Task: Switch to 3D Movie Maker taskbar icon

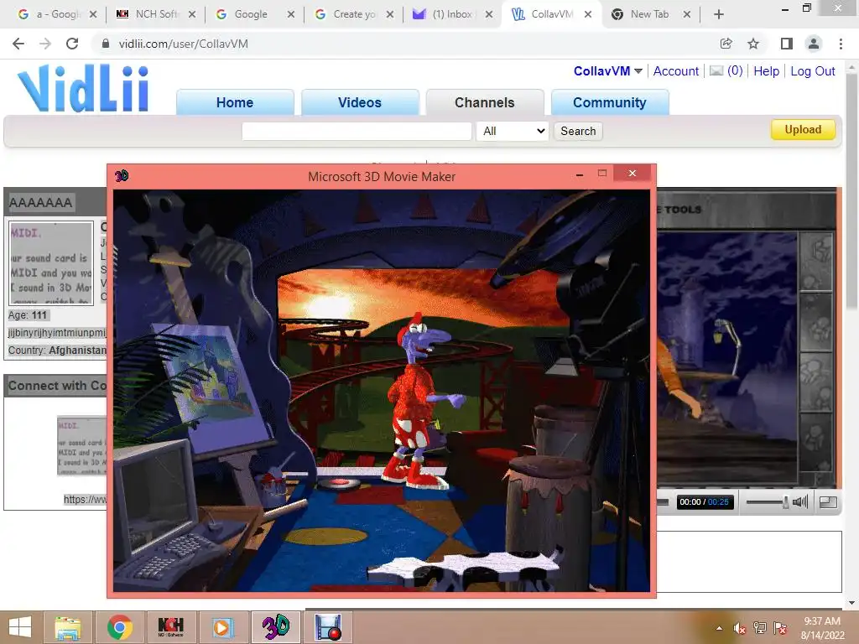Action: click(275, 627)
